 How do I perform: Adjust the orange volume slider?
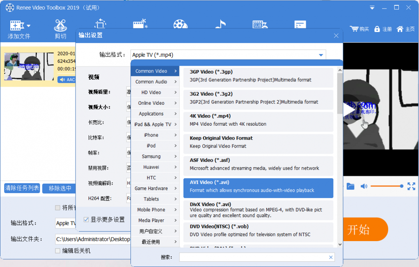click(x=387, y=186)
